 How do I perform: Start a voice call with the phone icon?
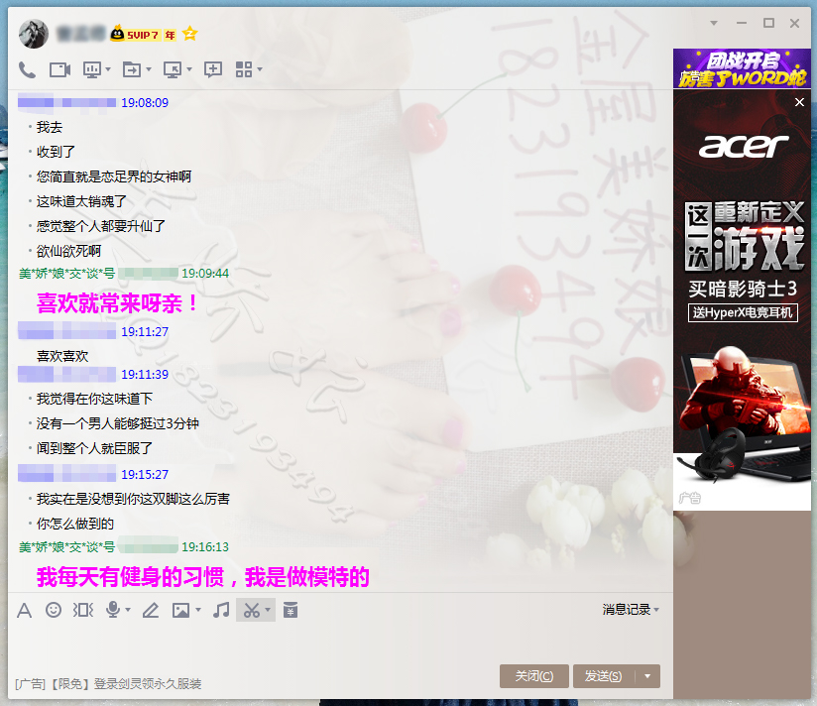pos(27,69)
